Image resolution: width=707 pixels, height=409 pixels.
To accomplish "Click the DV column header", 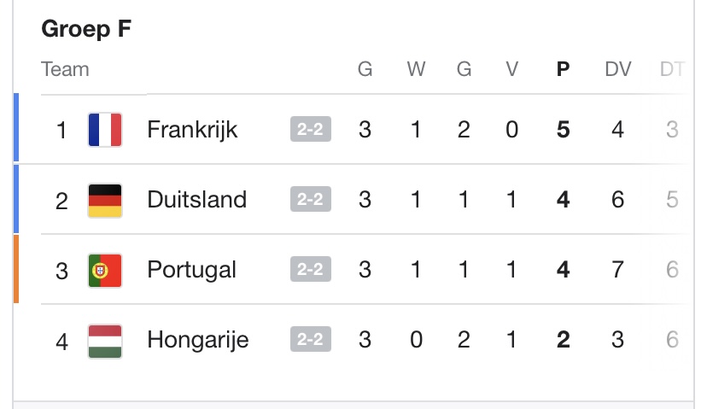I will pos(616,69).
